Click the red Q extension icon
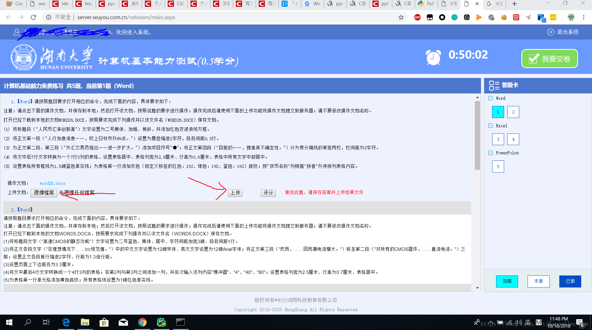 (x=516, y=17)
